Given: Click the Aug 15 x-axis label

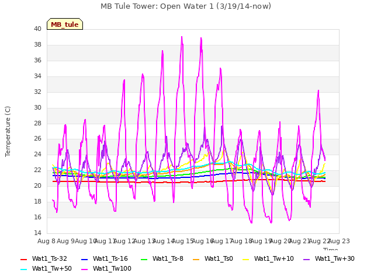Looking at the screenshot, I should [183, 242].
